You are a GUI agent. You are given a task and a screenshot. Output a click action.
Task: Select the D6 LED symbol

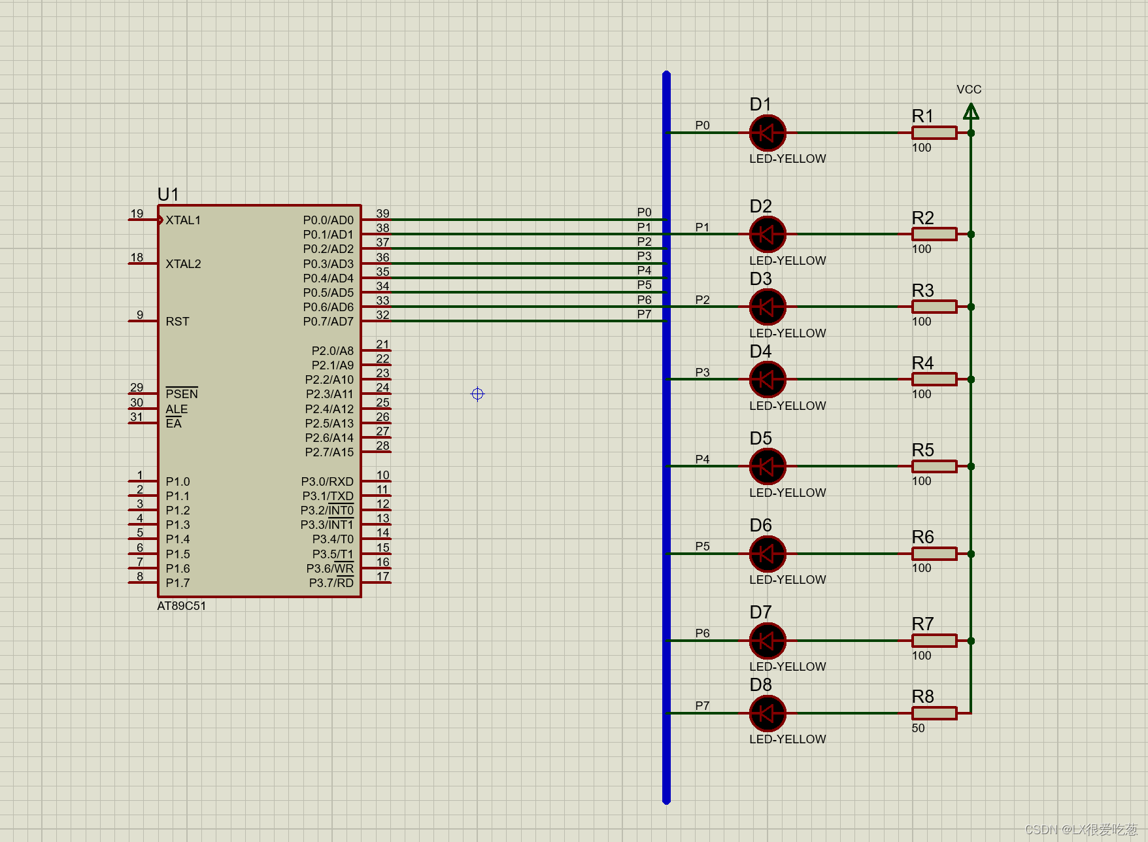[768, 554]
